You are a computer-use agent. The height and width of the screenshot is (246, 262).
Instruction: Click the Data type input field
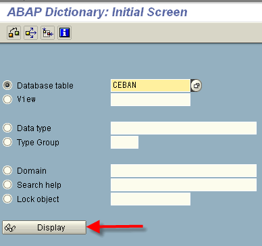tap(184, 128)
